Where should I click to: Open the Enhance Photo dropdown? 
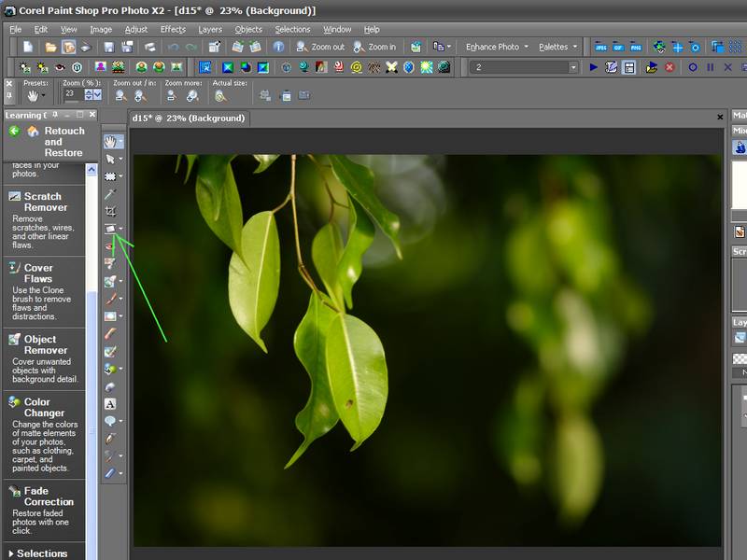[x=497, y=47]
